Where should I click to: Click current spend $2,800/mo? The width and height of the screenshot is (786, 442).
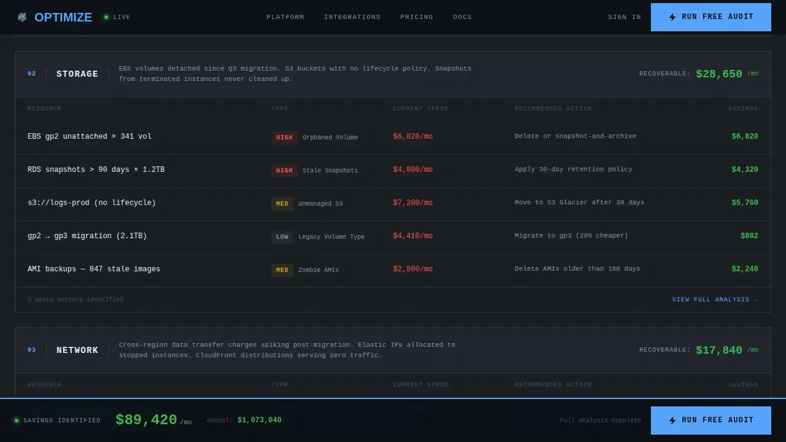click(x=413, y=269)
